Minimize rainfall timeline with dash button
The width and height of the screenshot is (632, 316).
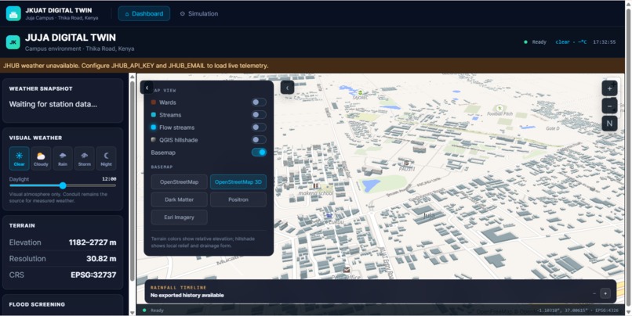594,293
